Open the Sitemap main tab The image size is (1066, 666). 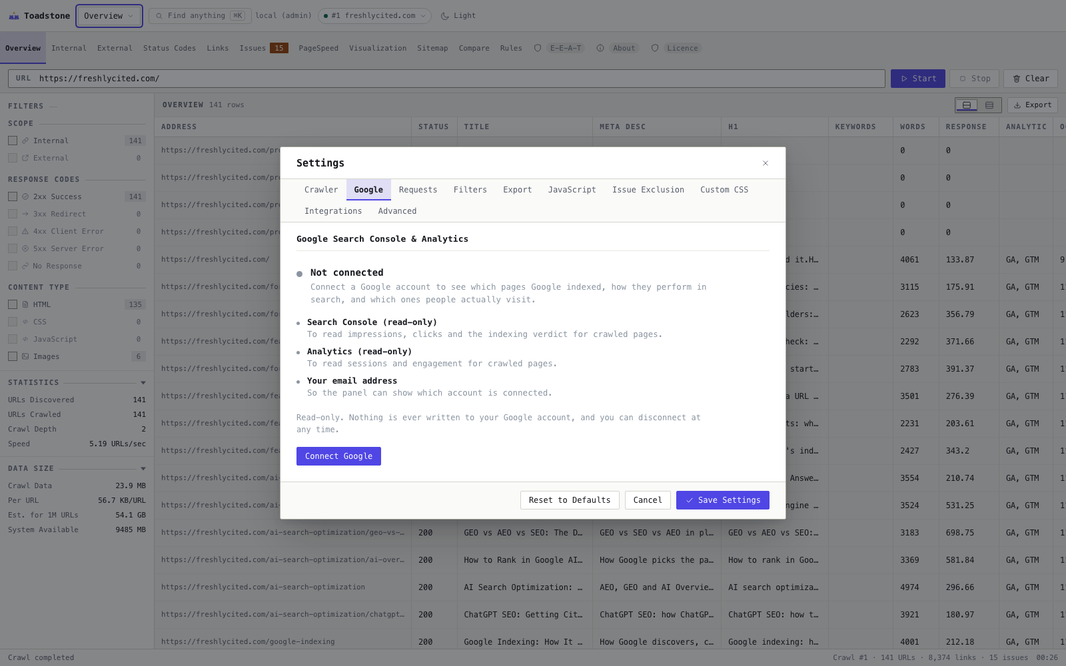432,48
